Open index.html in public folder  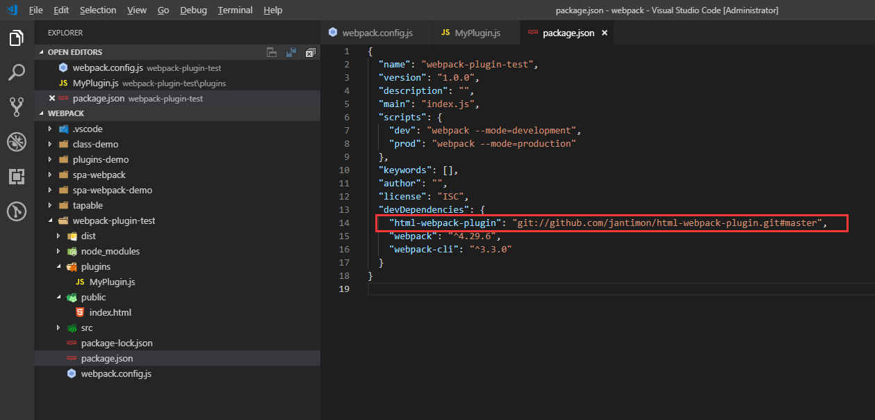[177, 313]
